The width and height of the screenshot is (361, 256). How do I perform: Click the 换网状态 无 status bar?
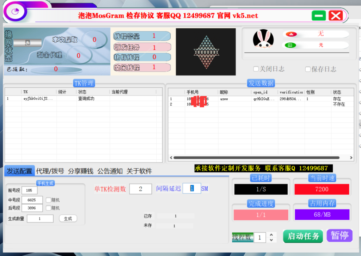[27, 43]
